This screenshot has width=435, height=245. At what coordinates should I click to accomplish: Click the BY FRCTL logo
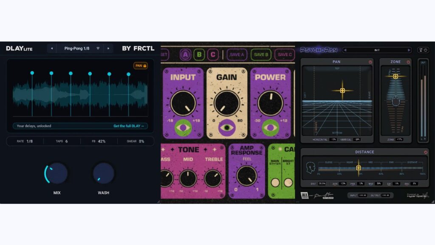(138, 48)
